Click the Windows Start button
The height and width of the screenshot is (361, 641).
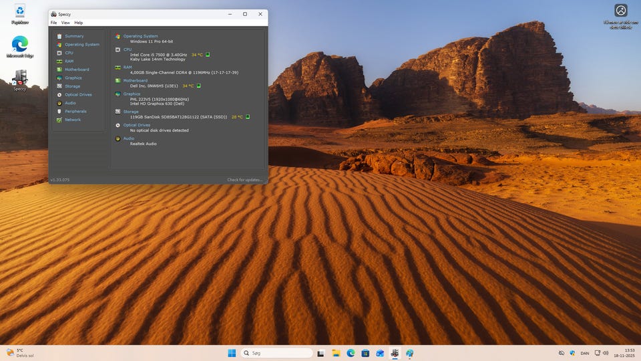[232, 353]
